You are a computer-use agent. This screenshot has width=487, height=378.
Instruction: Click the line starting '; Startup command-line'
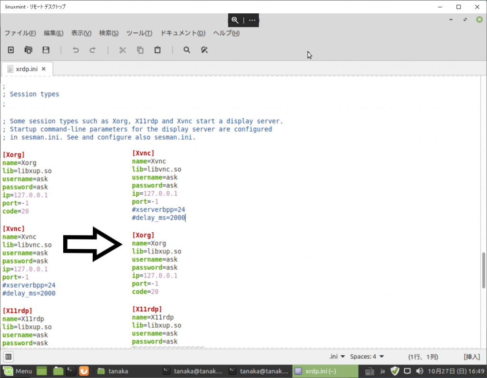point(137,129)
